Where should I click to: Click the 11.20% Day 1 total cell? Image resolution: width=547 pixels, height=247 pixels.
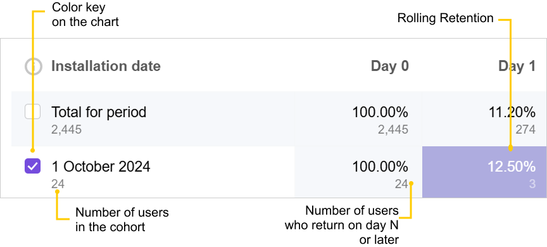(484, 119)
